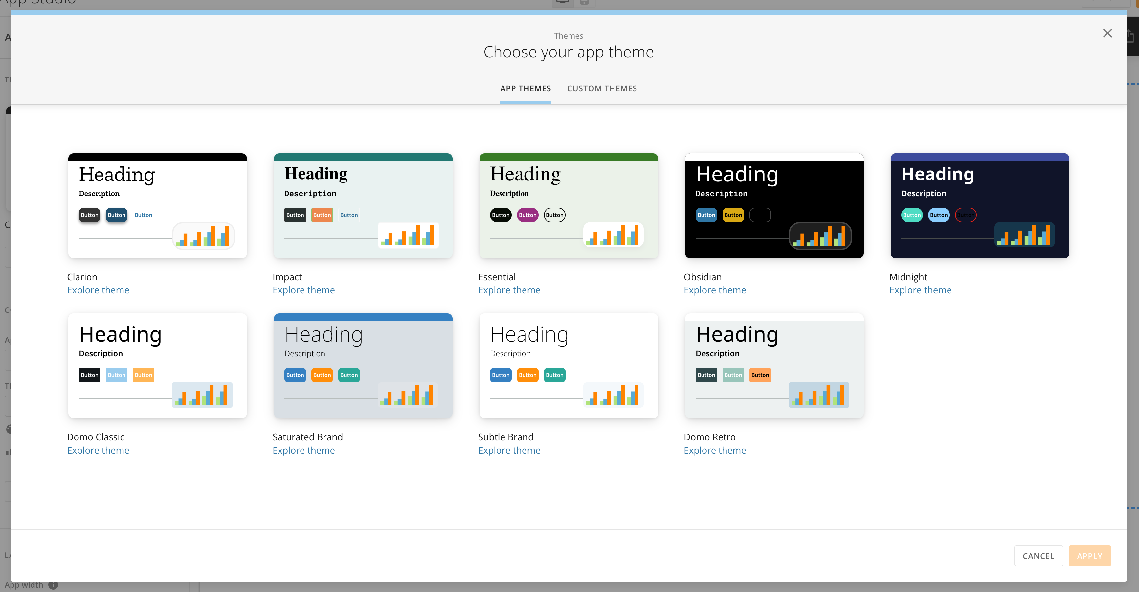1139x592 pixels.
Task: Pick the Essential theme preview
Action: coord(568,206)
